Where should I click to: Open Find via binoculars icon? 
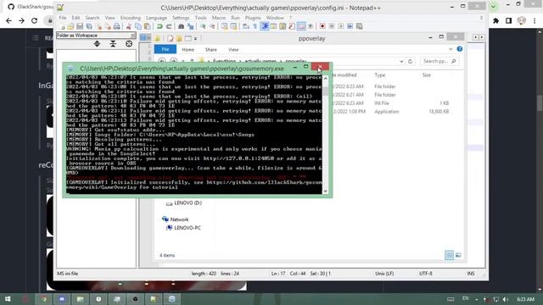pyautogui.click(x=181, y=26)
